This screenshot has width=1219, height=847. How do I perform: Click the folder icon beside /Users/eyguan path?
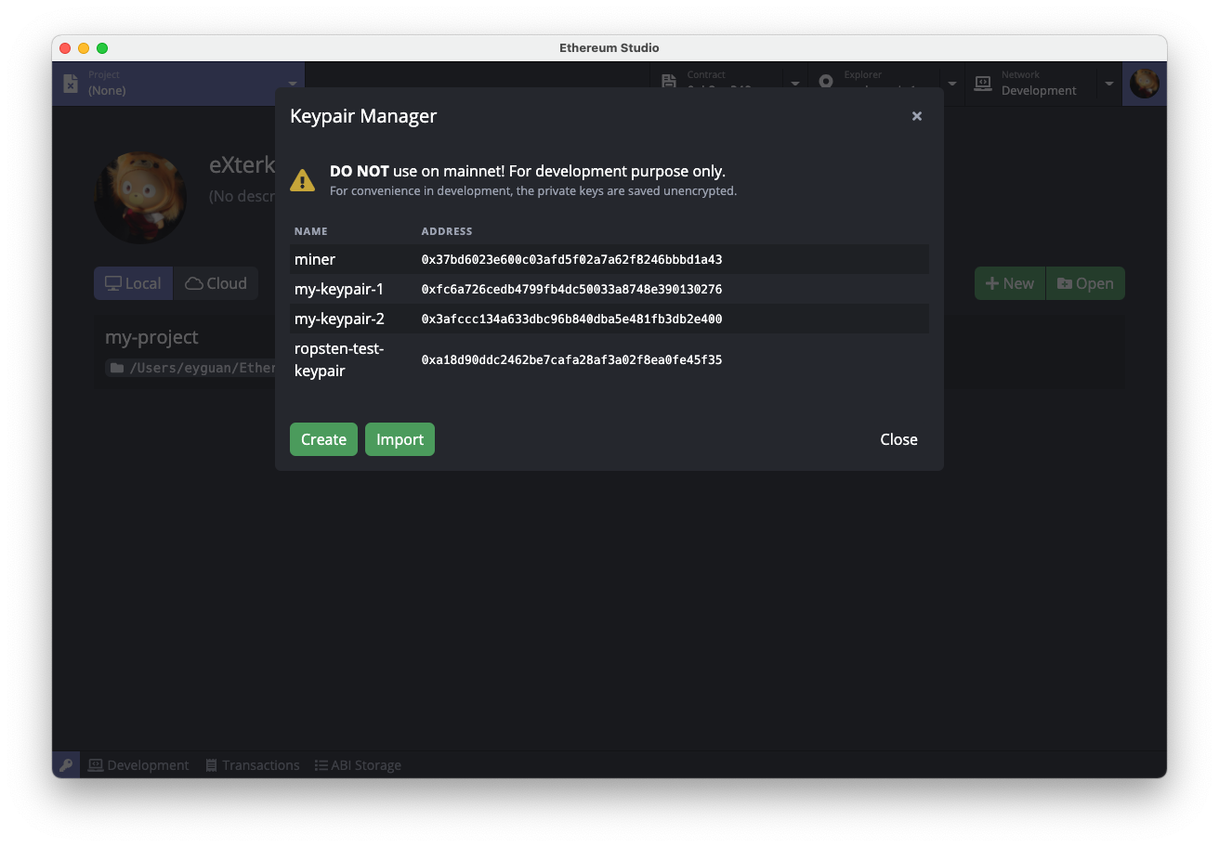(x=117, y=368)
